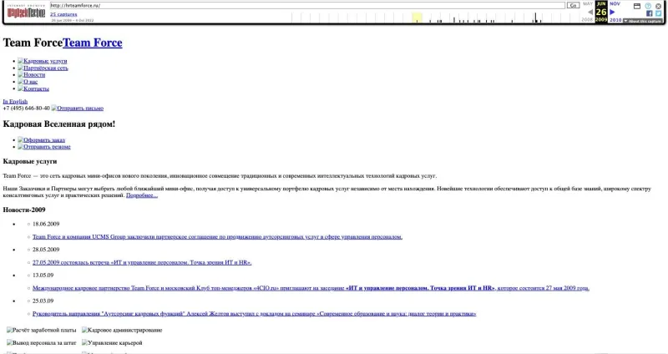668x354 pixels.
Task: Click the news date 28.05.2009
Action: pyautogui.click(x=46, y=250)
